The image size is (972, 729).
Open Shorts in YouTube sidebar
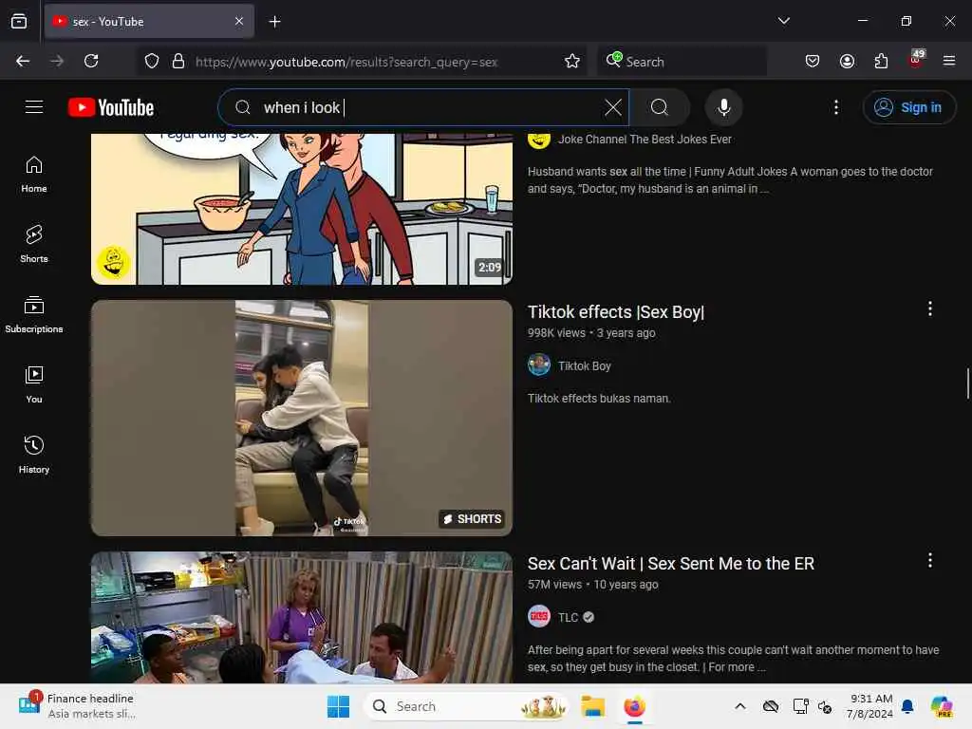coord(34,244)
